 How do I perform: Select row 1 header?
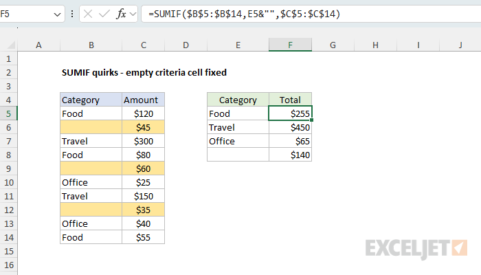pyautogui.click(x=8, y=58)
